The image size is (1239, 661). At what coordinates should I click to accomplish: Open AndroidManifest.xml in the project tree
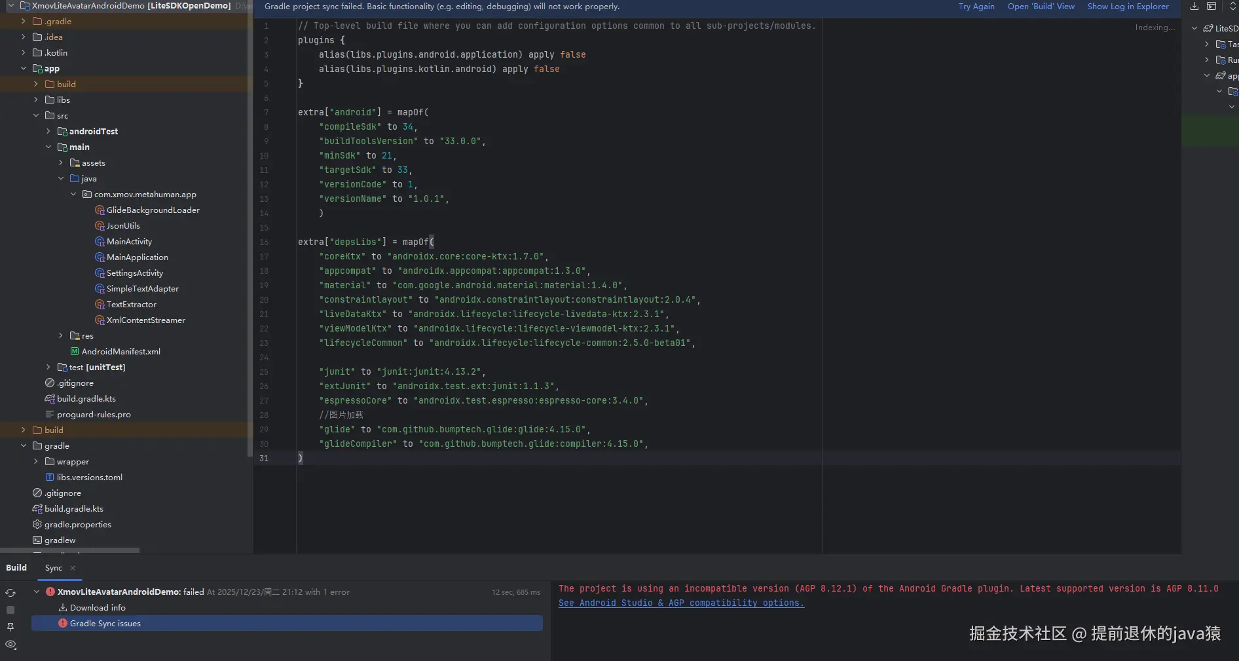(120, 352)
